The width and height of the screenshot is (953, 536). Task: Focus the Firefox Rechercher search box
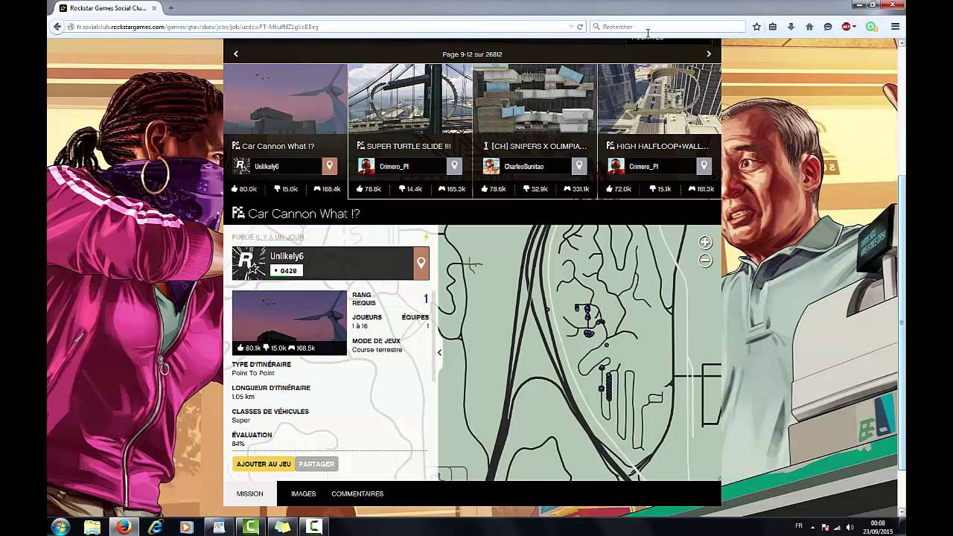point(668,27)
